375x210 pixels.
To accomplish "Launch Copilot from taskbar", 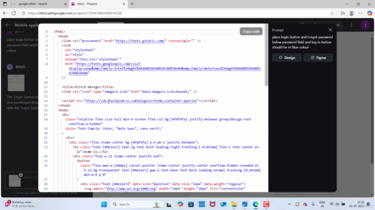I will pyautogui.click(x=180, y=204).
